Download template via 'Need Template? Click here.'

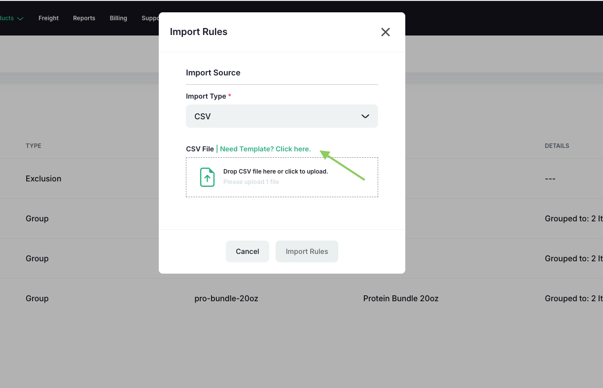click(x=265, y=149)
